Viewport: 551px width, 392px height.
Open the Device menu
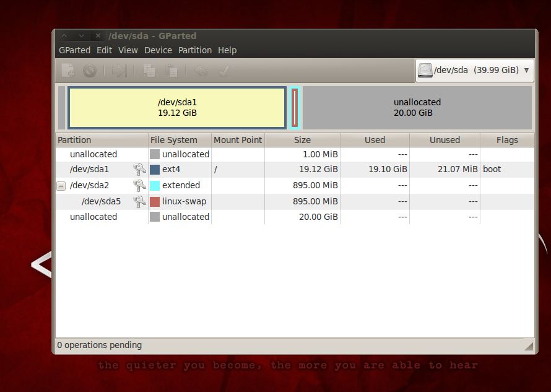pyautogui.click(x=158, y=50)
